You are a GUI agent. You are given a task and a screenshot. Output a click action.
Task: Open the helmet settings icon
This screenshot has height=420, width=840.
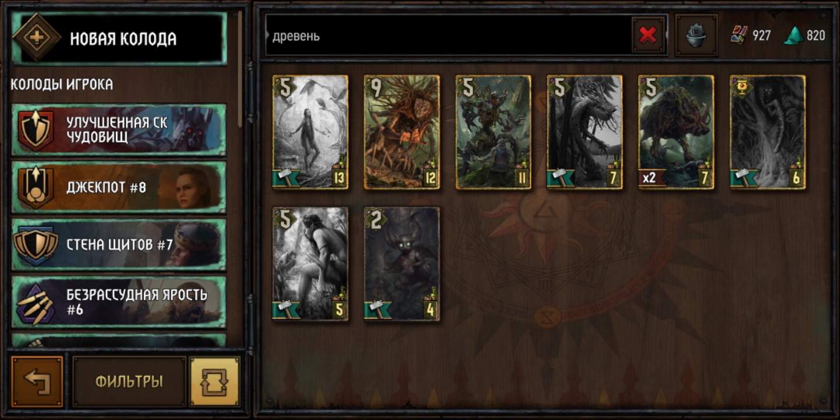click(x=696, y=36)
